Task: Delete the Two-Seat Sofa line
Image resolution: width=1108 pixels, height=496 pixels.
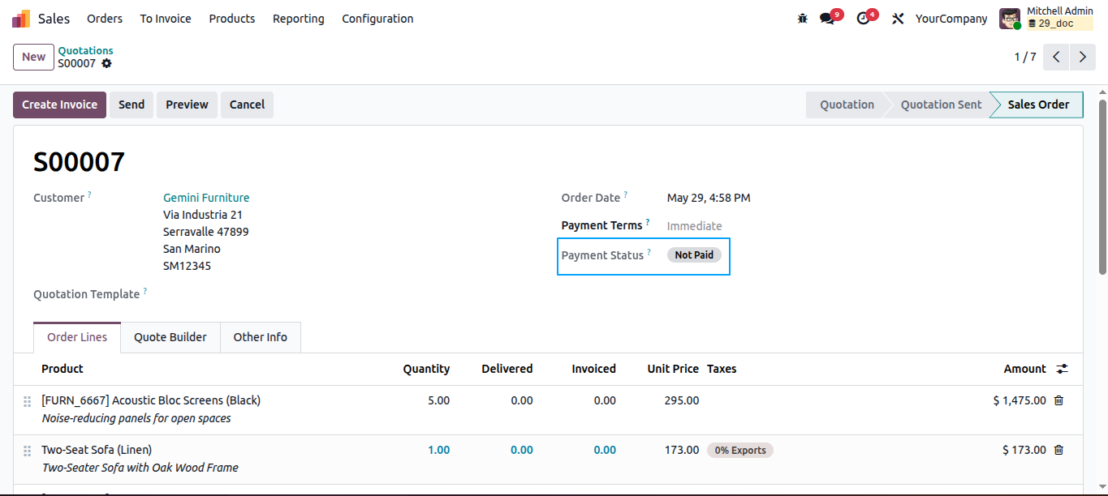Action: pos(1058,450)
